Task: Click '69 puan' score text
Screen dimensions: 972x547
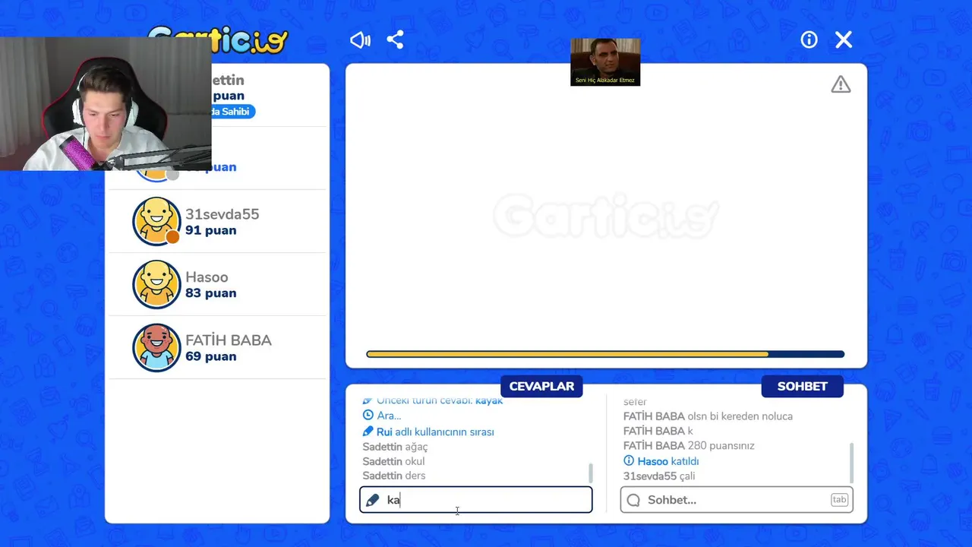Action: [x=210, y=356]
